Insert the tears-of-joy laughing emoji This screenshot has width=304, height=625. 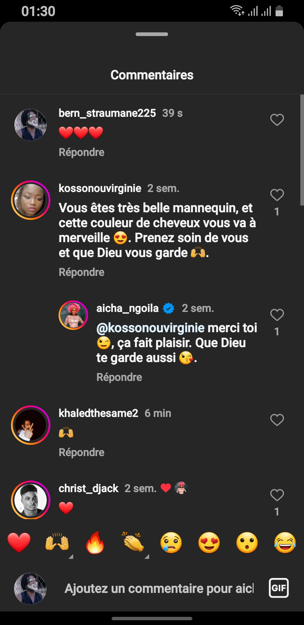(285, 542)
